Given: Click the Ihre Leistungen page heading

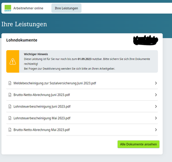Looking at the screenshot, I should pos(24,24).
